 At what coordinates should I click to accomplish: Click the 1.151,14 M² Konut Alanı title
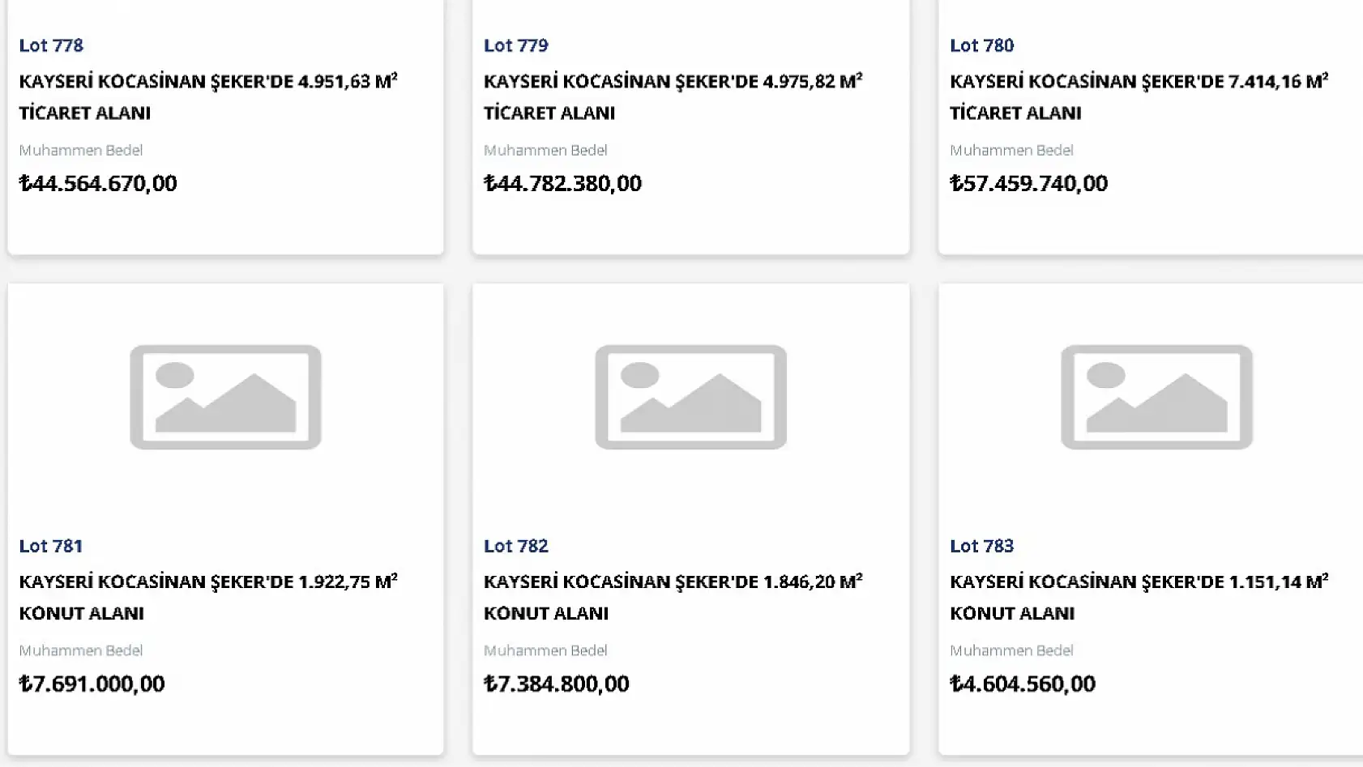pyautogui.click(x=1139, y=597)
